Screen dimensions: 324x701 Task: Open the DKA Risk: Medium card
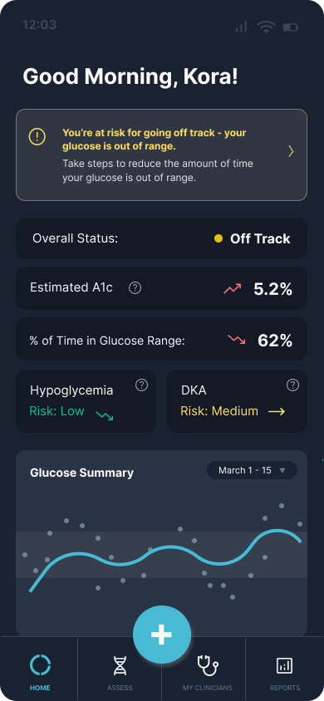click(x=238, y=401)
